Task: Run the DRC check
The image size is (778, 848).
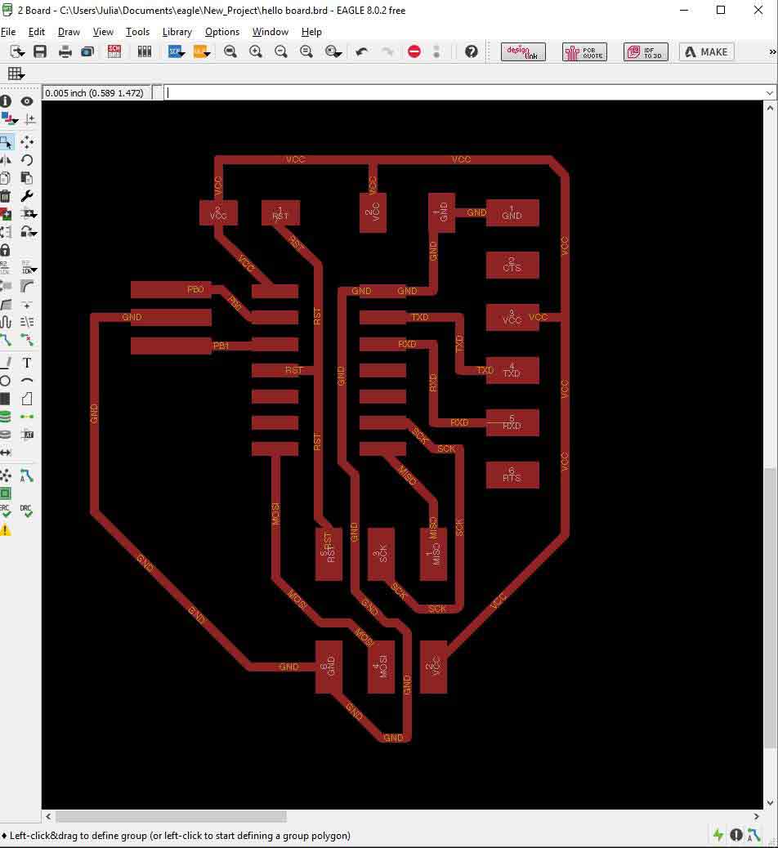Action: click(x=27, y=511)
